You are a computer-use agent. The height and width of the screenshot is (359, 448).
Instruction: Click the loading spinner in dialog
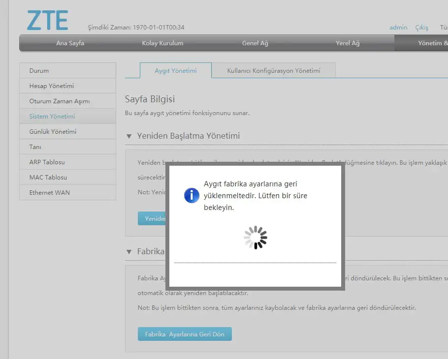255,238
